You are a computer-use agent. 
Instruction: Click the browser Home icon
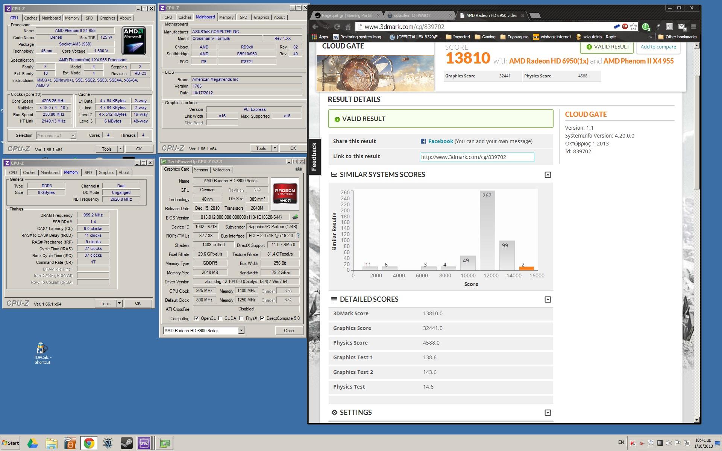[x=348, y=27]
